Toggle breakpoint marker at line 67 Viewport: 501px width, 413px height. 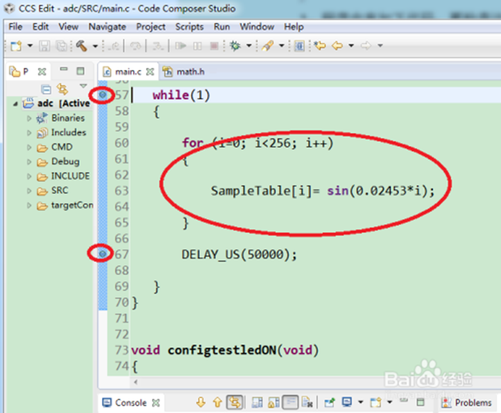(102, 254)
